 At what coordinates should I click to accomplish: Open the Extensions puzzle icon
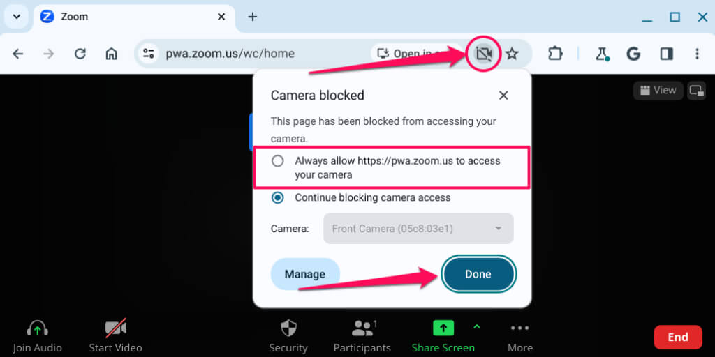555,54
